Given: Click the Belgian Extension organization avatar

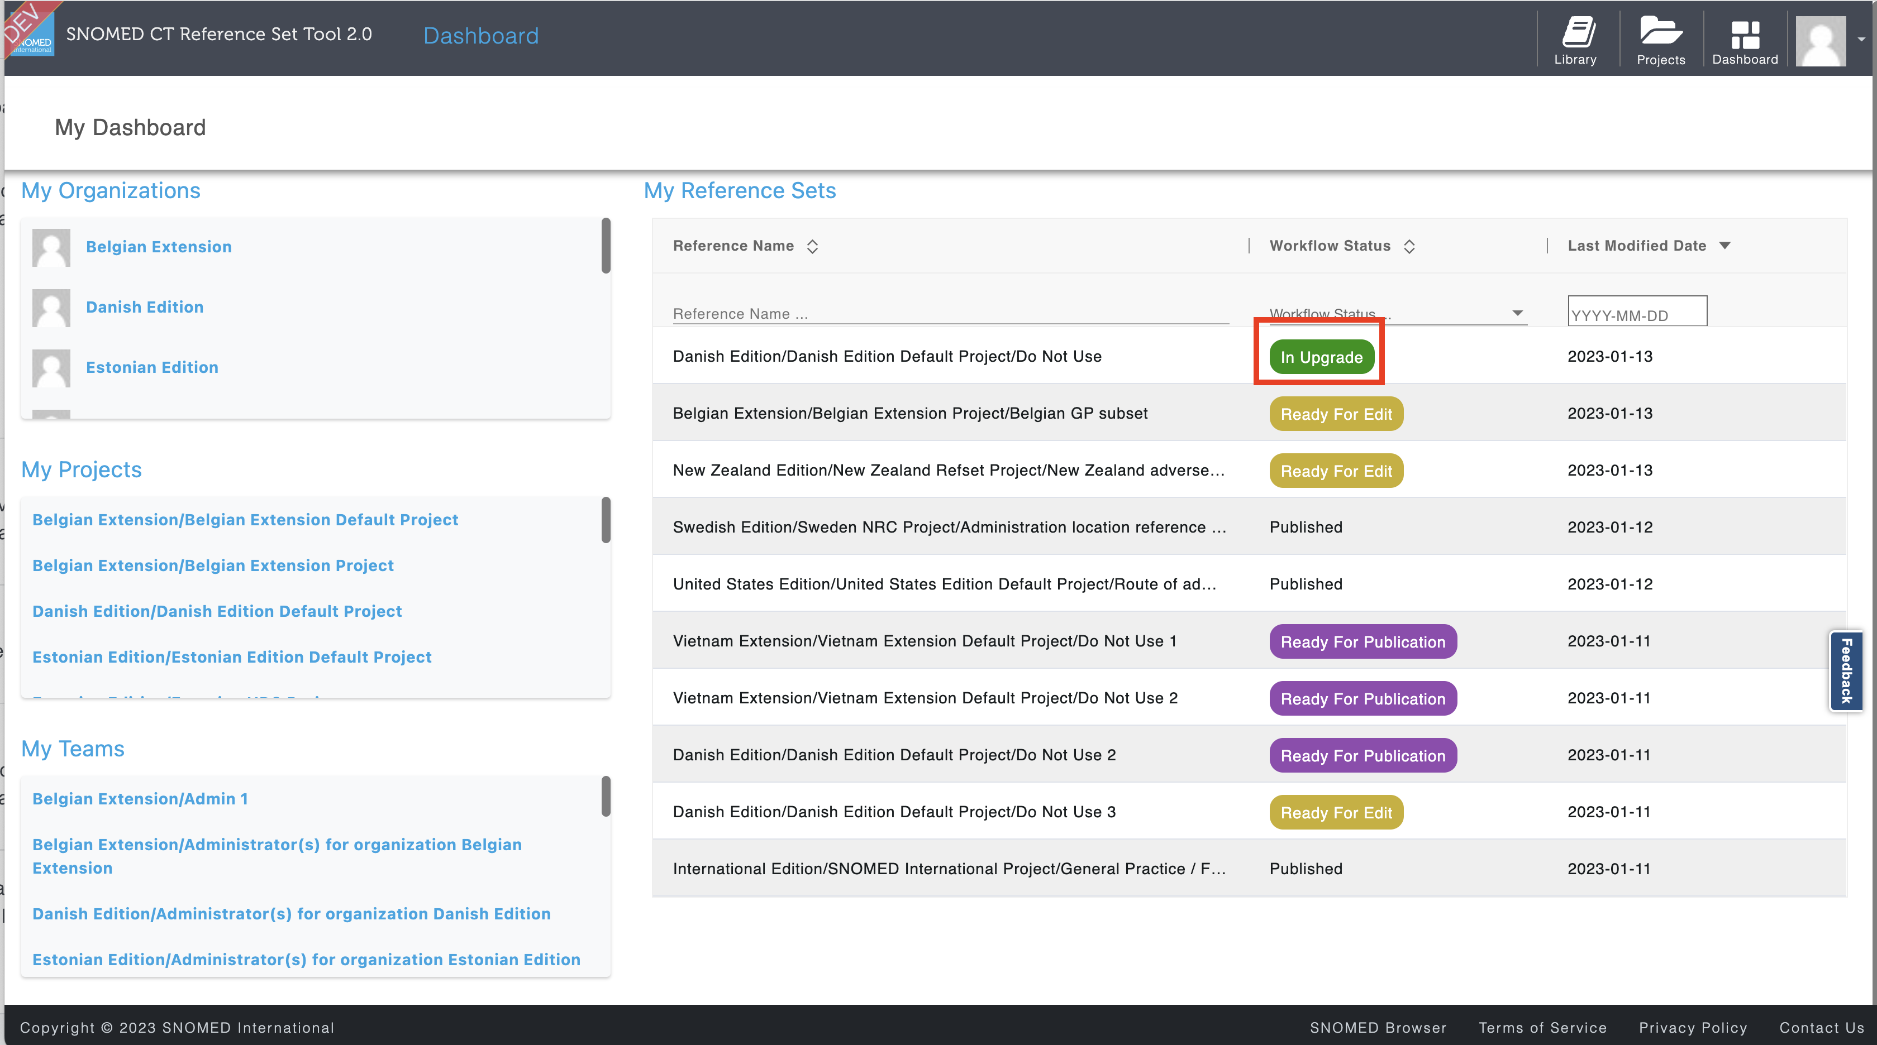Looking at the screenshot, I should coord(51,248).
